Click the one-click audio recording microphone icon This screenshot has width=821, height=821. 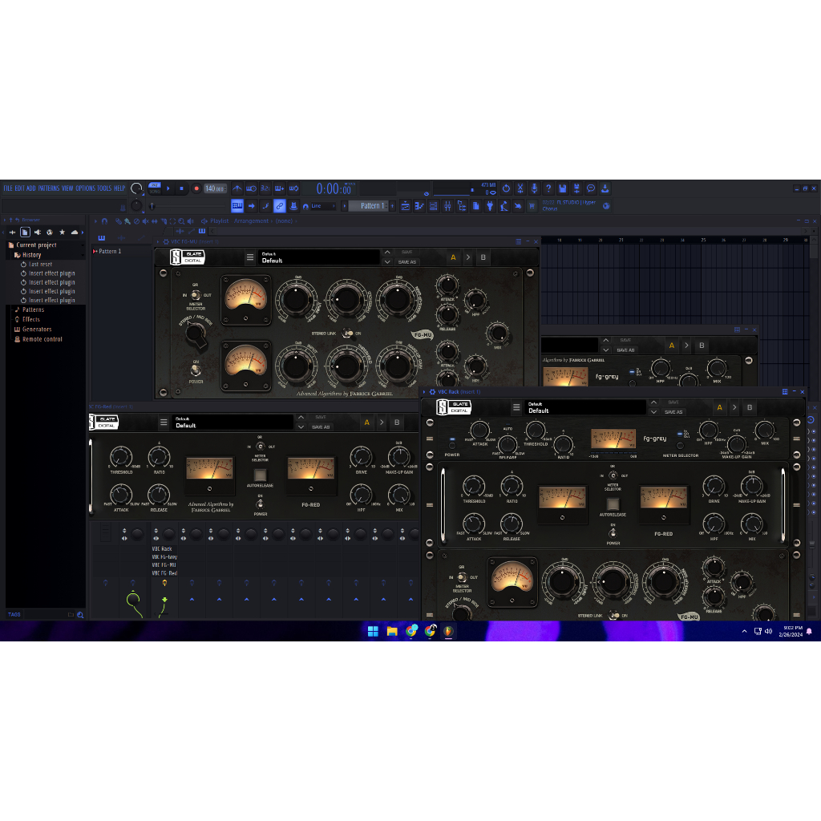coord(534,188)
